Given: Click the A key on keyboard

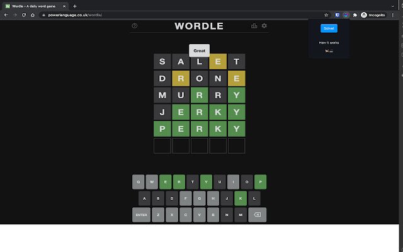Looking at the screenshot, I should [144, 198].
